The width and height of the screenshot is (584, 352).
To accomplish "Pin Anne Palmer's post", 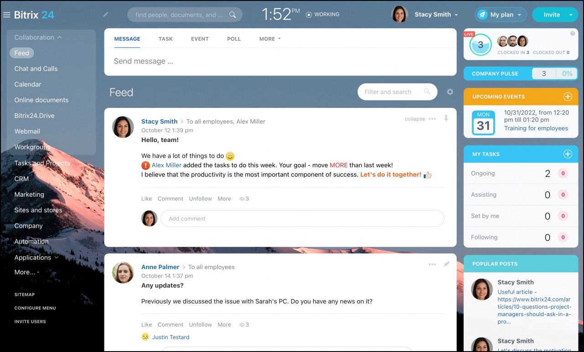I will (x=447, y=264).
